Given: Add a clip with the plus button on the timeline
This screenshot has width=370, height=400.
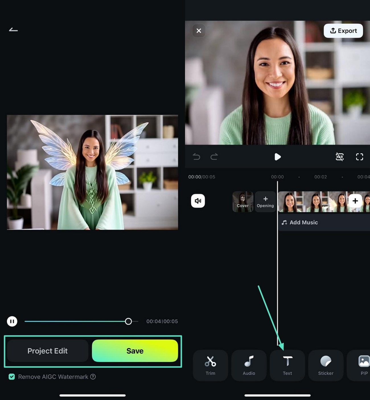Looking at the screenshot, I should (x=355, y=201).
